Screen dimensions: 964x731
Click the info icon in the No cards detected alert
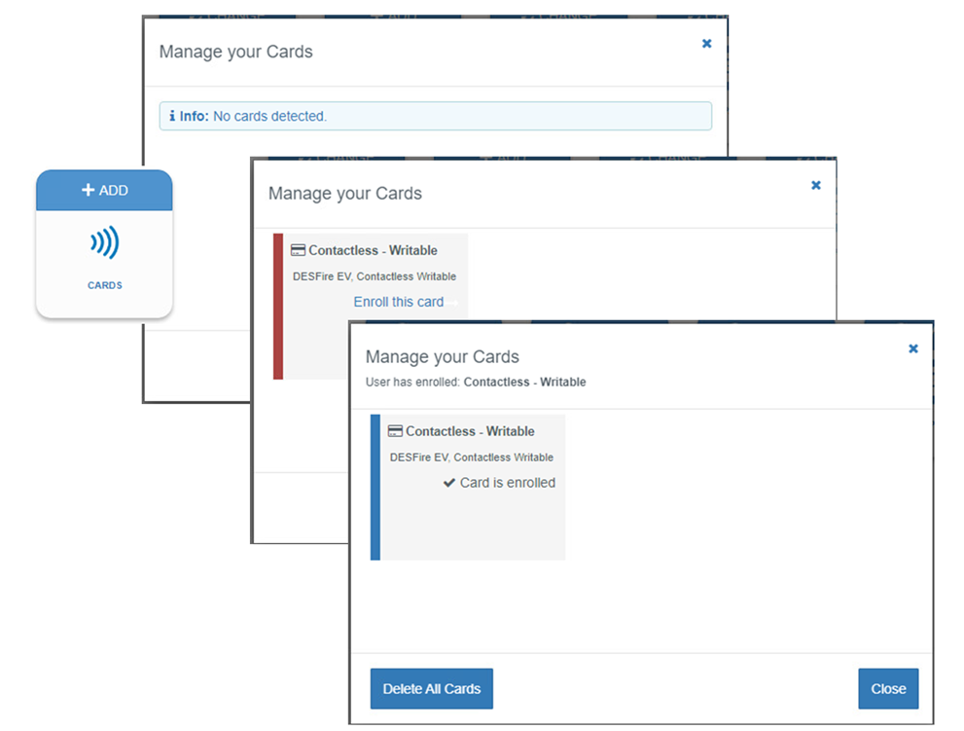pos(172,117)
